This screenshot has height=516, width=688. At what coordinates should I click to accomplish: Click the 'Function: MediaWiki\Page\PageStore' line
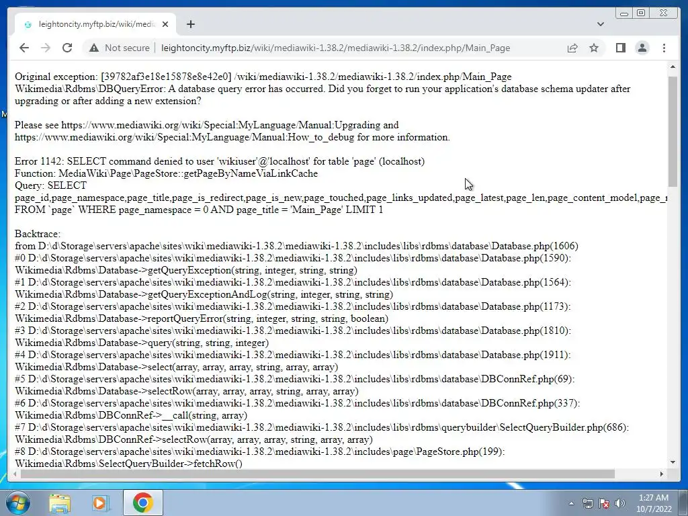(167, 174)
